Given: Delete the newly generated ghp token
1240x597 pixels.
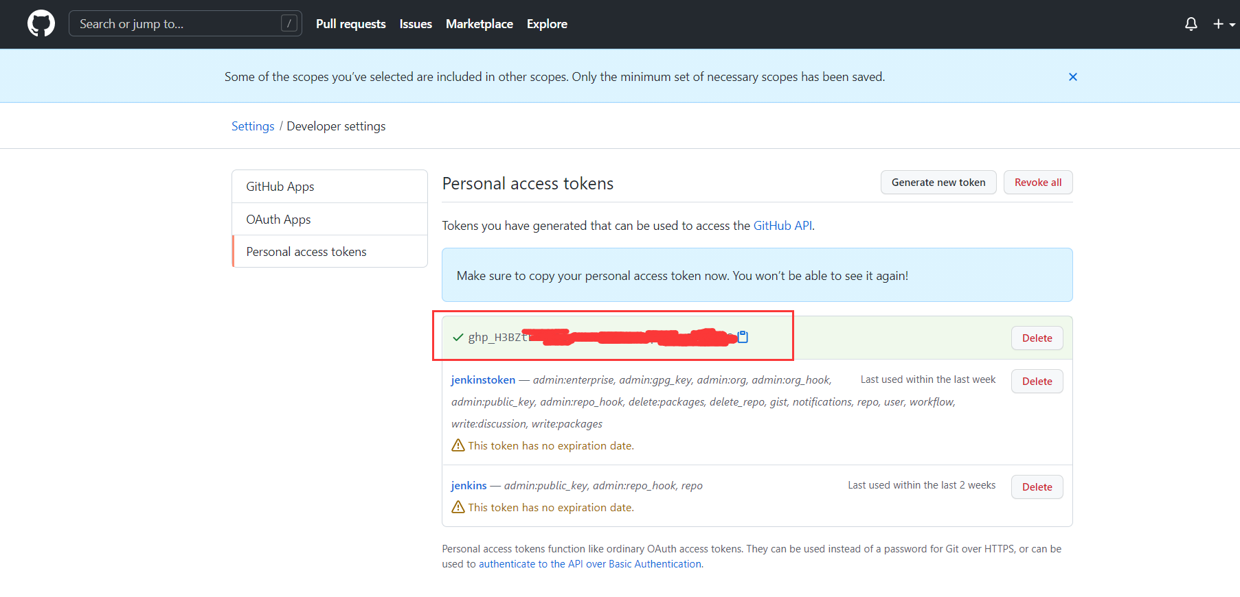Looking at the screenshot, I should click(x=1037, y=338).
